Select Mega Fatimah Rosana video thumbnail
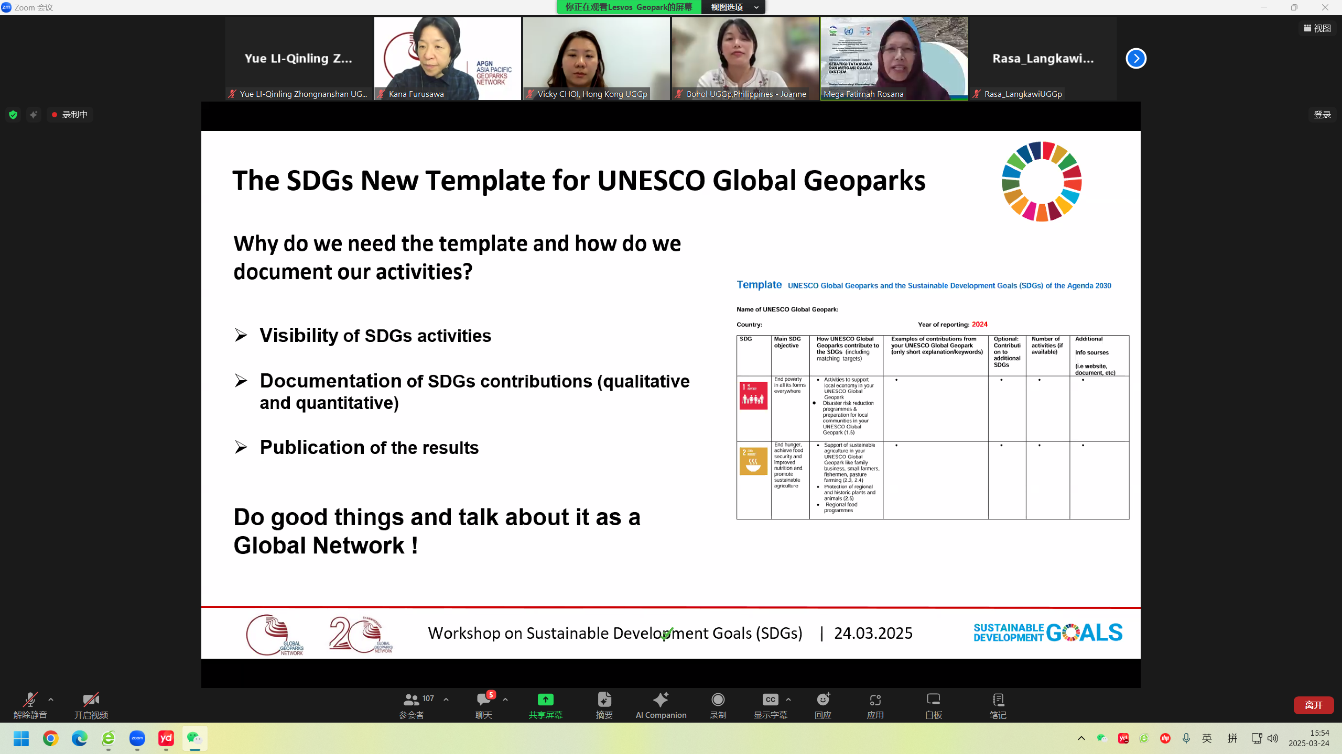This screenshot has height=754, width=1342. click(894, 58)
